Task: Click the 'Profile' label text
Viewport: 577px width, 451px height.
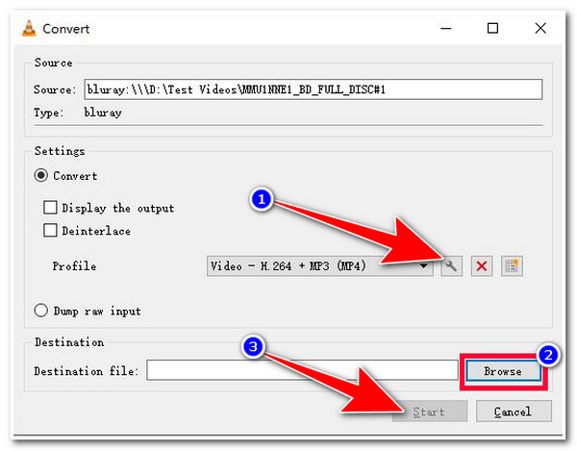Action: pyautogui.click(x=74, y=266)
